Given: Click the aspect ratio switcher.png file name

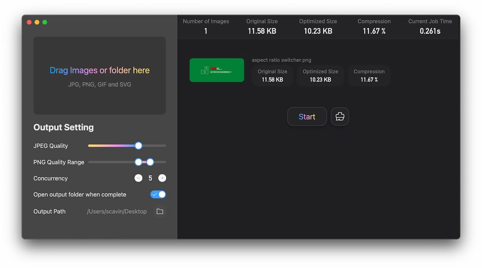Looking at the screenshot, I should [x=281, y=60].
